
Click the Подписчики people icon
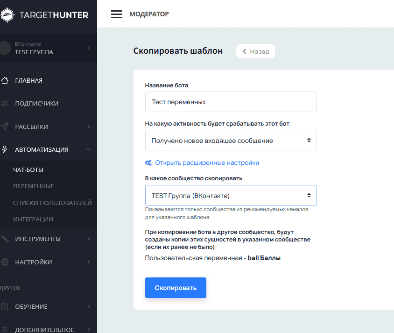pos(5,103)
